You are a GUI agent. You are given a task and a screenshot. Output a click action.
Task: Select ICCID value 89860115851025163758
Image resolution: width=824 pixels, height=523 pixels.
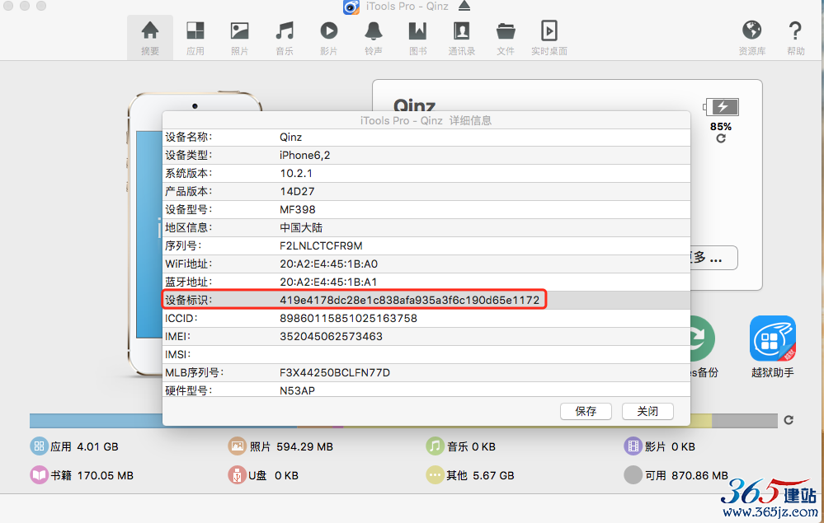pyautogui.click(x=348, y=319)
